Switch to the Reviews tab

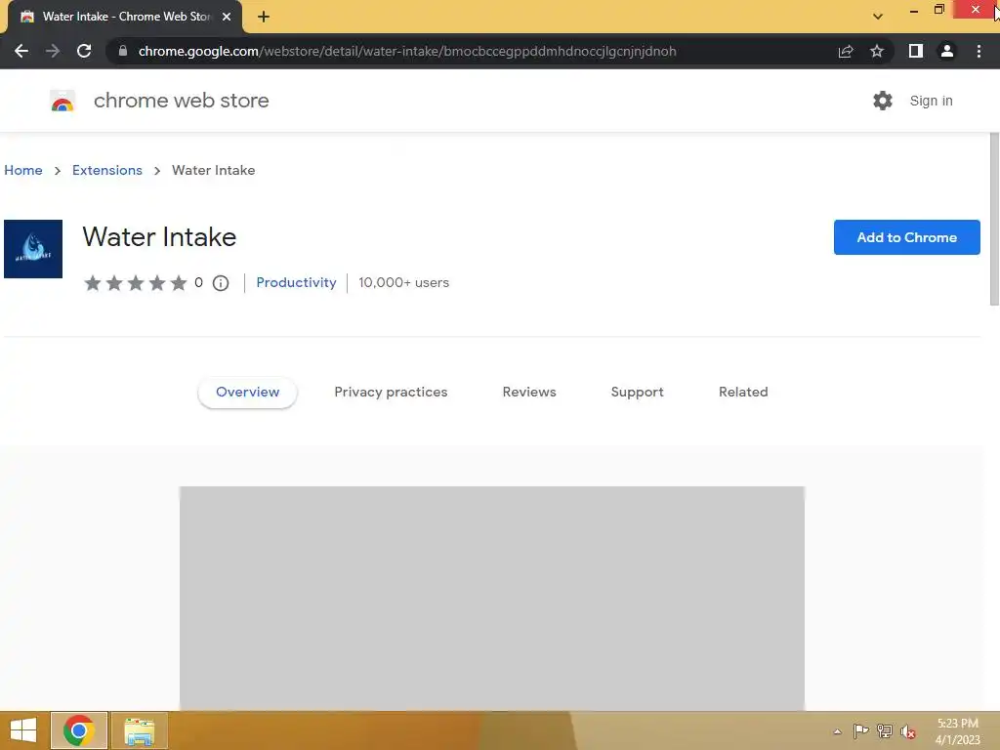[529, 393]
